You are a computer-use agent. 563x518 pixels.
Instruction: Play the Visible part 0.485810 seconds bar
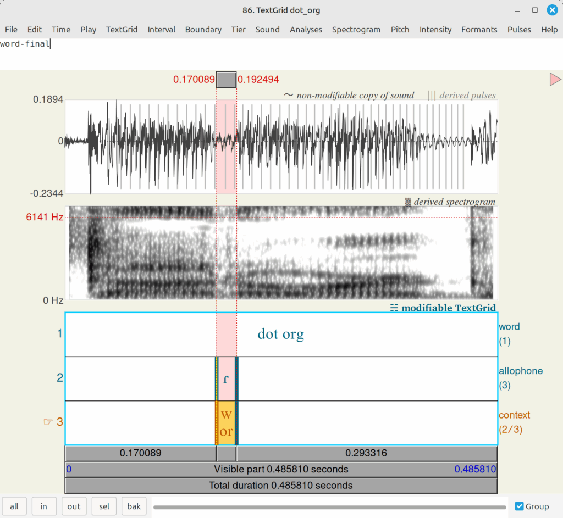pos(280,469)
